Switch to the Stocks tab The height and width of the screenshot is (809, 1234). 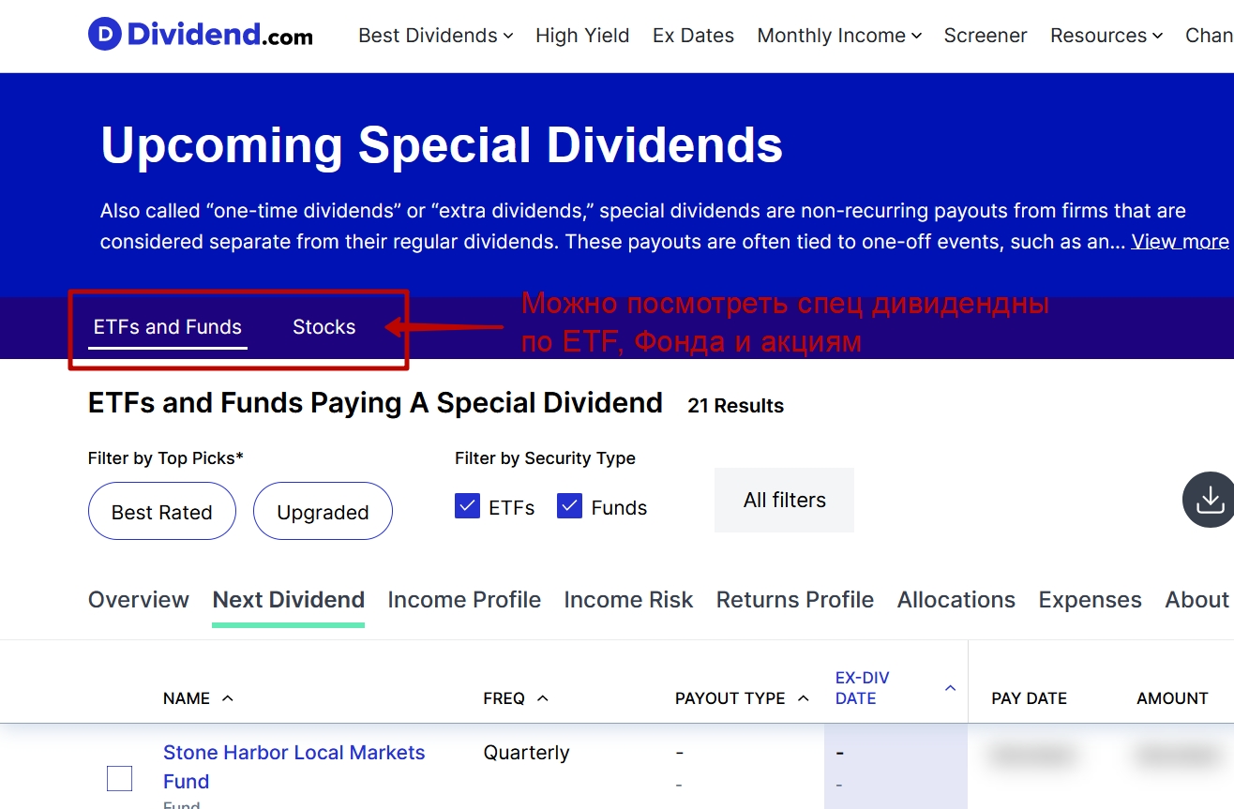[x=324, y=327]
